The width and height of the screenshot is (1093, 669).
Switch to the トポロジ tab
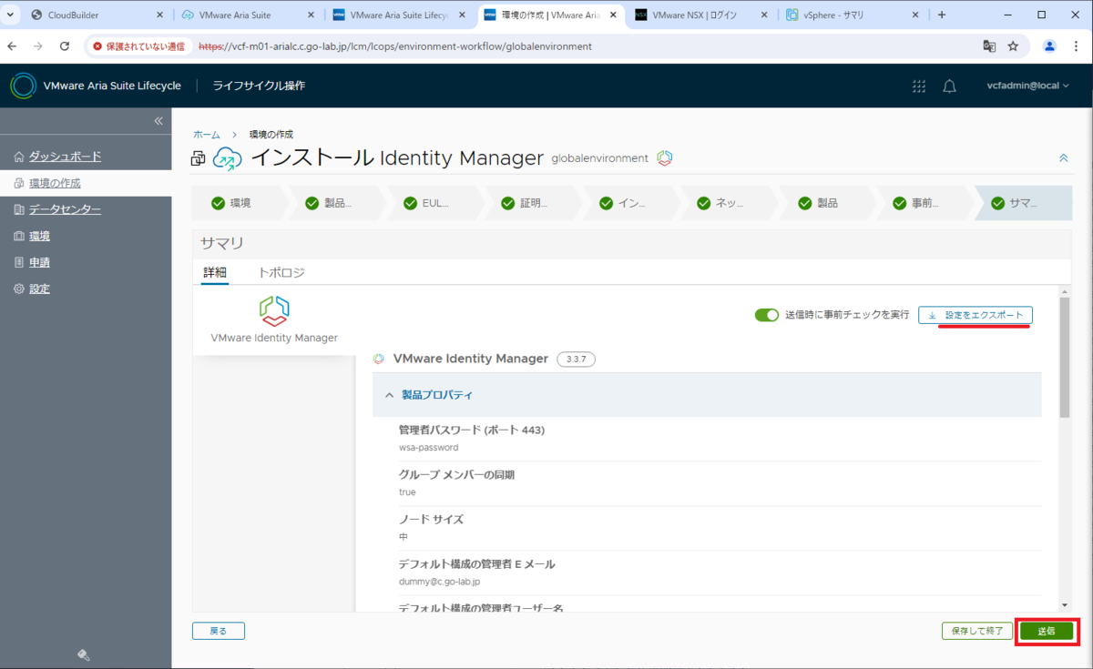(281, 272)
